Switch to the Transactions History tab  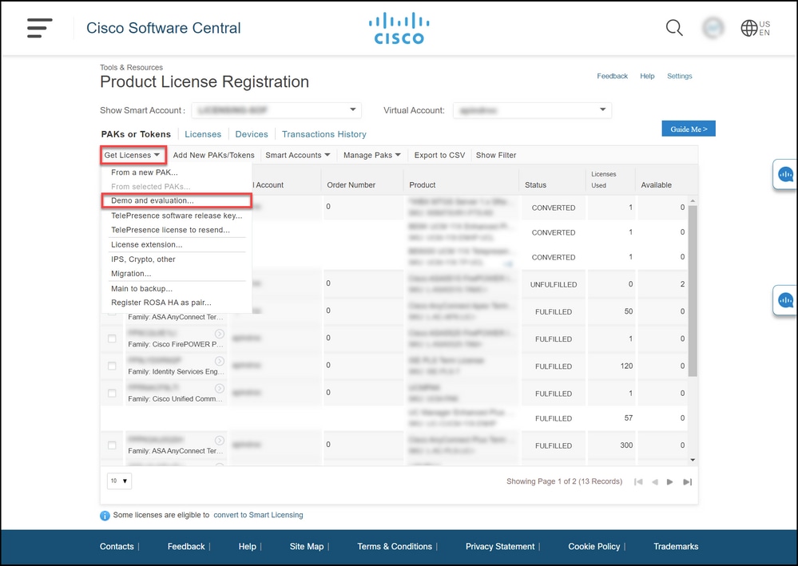(x=324, y=134)
